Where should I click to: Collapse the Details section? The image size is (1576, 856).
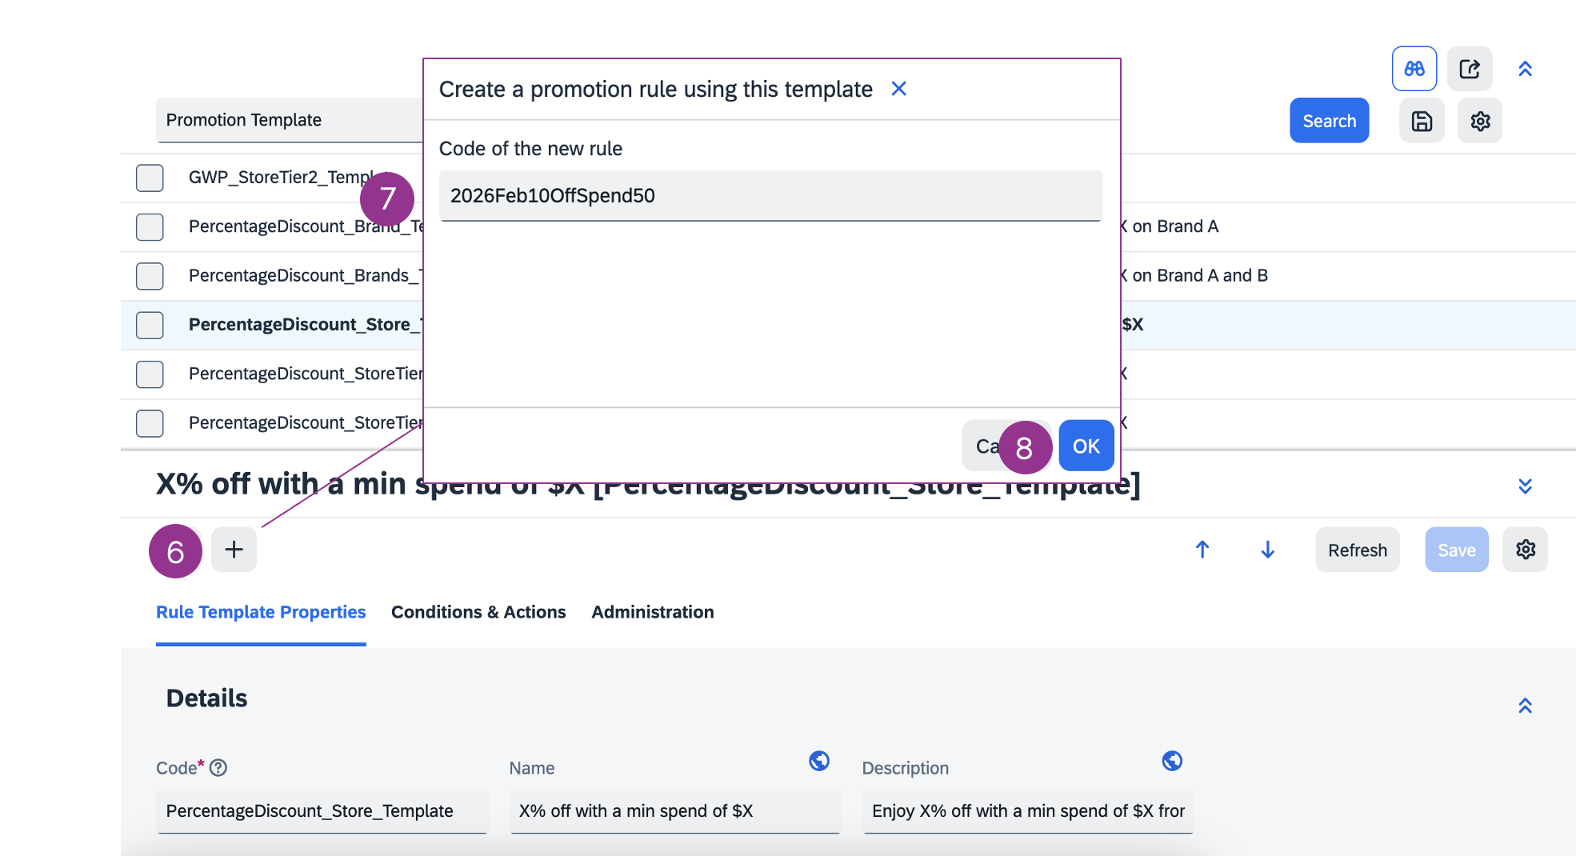click(x=1525, y=706)
